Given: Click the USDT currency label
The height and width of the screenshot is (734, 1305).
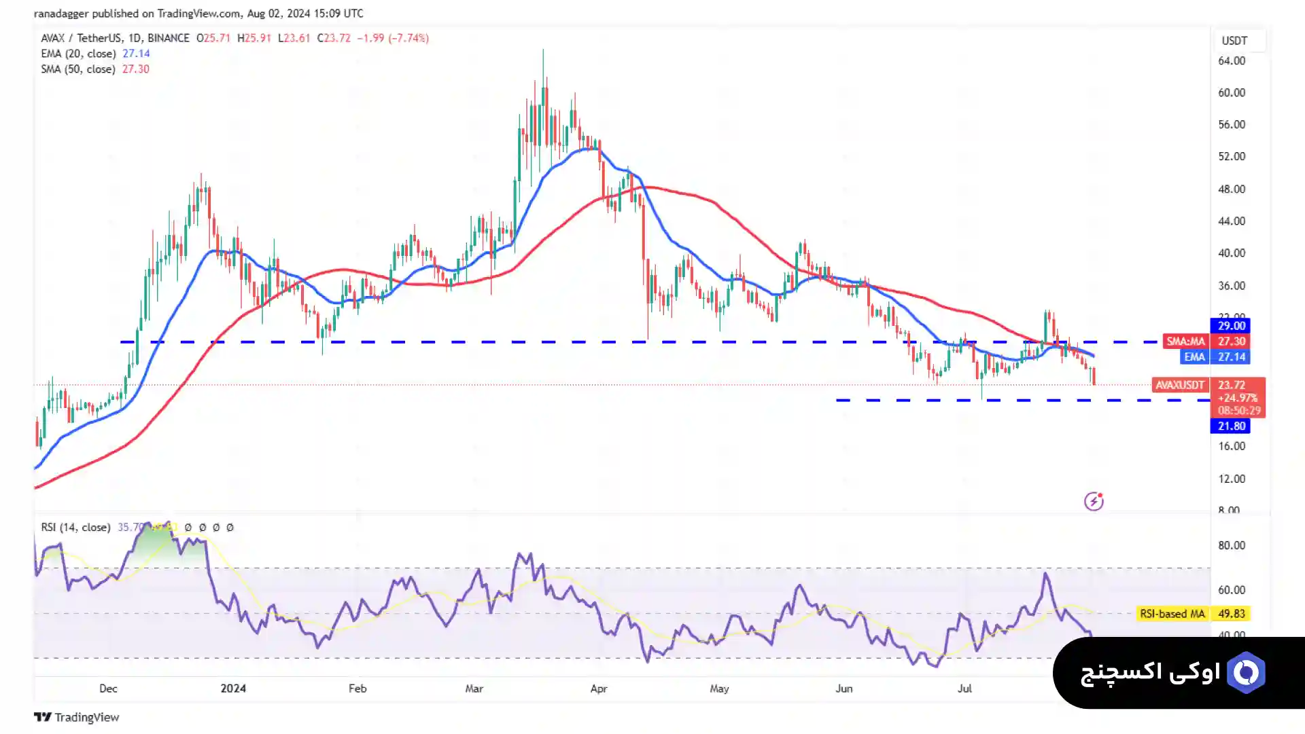Looking at the screenshot, I should 1234,41.
